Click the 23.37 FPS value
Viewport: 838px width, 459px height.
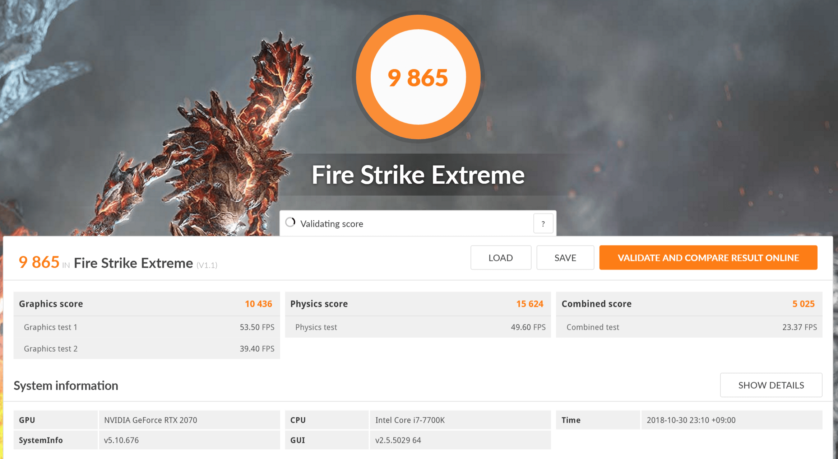click(x=800, y=327)
